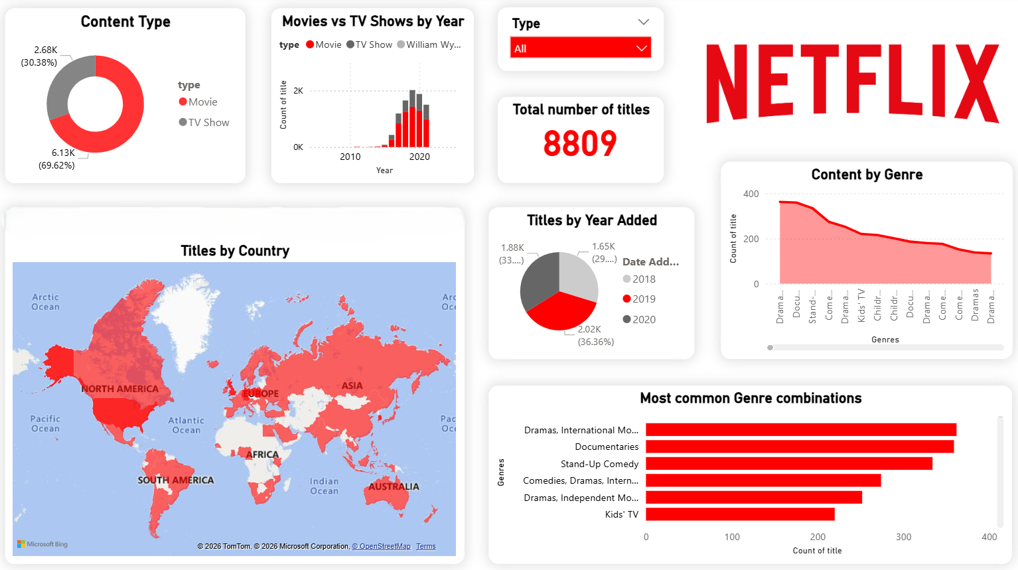Image resolution: width=1018 pixels, height=570 pixels.
Task: Click the 2020 dark gray legend dot
Action: tap(626, 319)
